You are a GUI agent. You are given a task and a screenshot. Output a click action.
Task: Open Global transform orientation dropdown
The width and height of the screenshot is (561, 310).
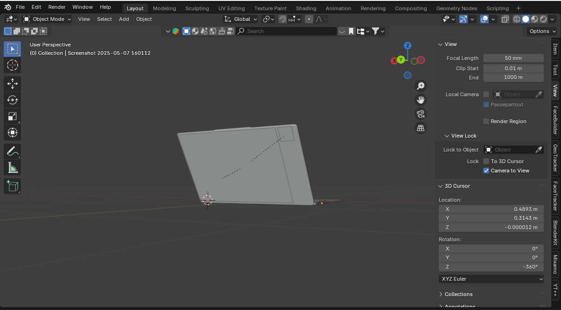(240, 19)
